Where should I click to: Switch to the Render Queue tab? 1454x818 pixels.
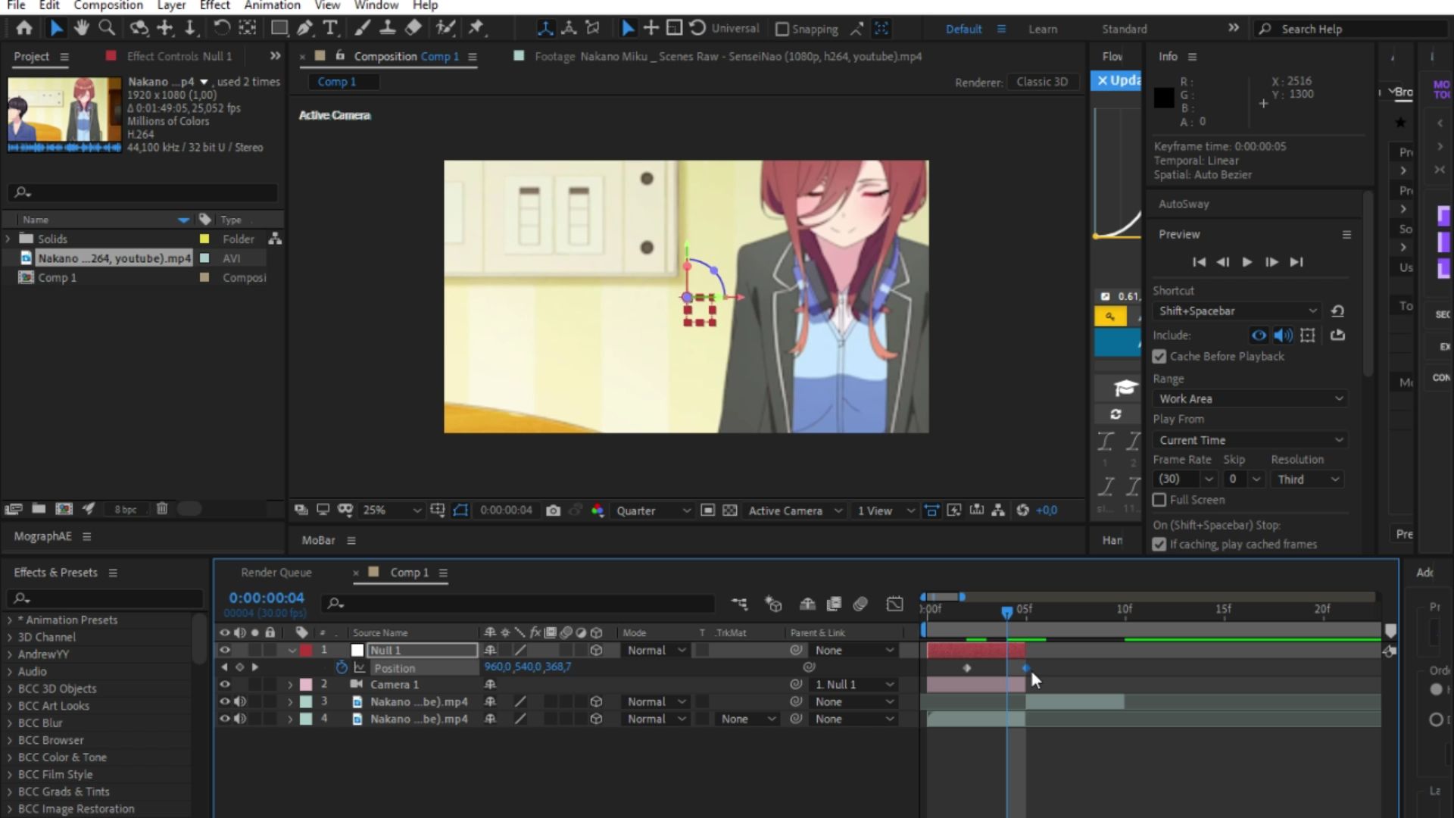[276, 573]
